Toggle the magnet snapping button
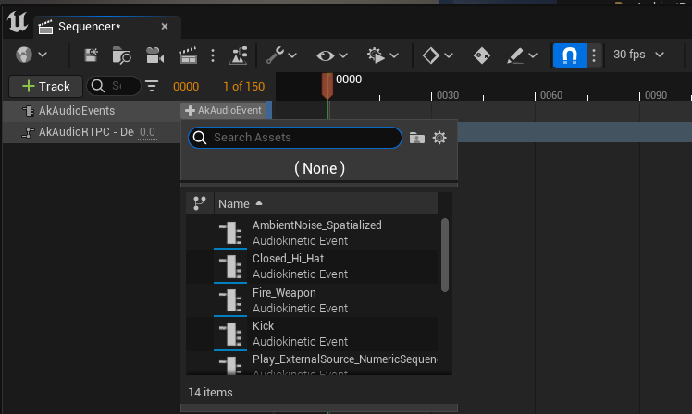This screenshot has height=414, width=692. (570, 55)
